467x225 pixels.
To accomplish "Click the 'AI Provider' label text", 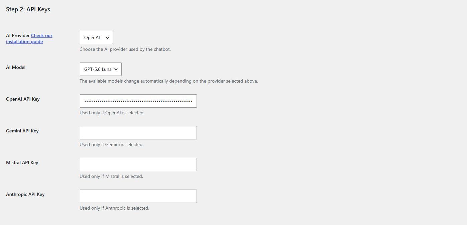I will (x=18, y=35).
